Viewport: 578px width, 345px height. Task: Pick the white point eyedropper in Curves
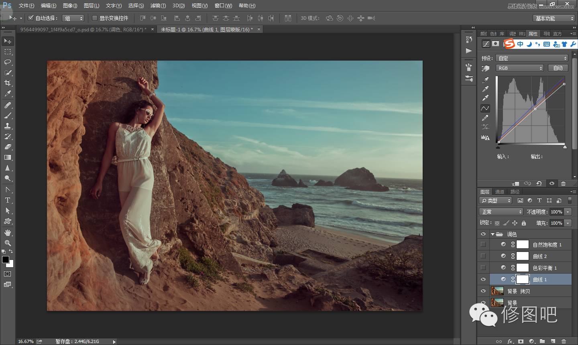pyautogui.click(x=485, y=98)
